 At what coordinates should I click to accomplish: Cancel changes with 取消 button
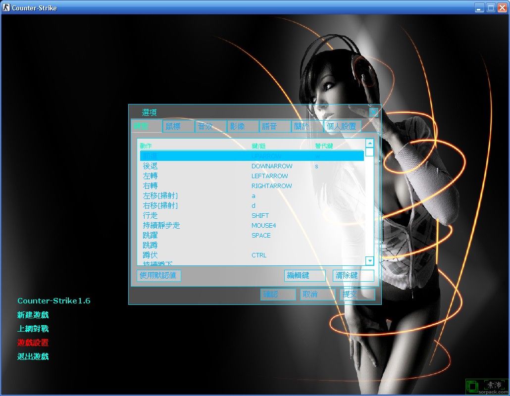pos(317,294)
